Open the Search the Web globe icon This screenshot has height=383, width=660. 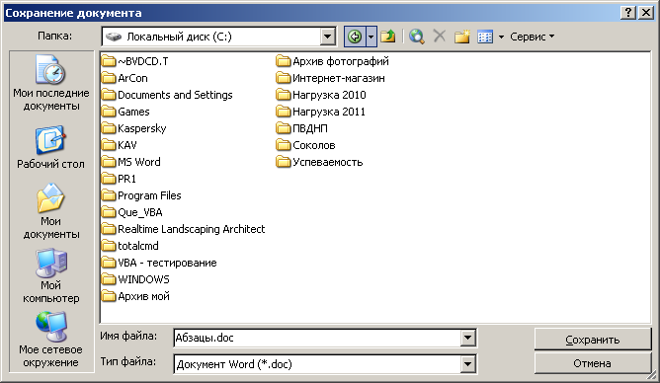(x=416, y=37)
